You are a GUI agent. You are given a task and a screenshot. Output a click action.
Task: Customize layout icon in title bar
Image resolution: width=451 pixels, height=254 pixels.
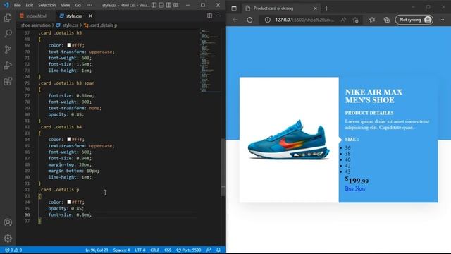click(176, 5)
